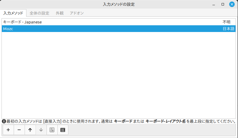Open keyboard layout selector icon

click(63, 130)
